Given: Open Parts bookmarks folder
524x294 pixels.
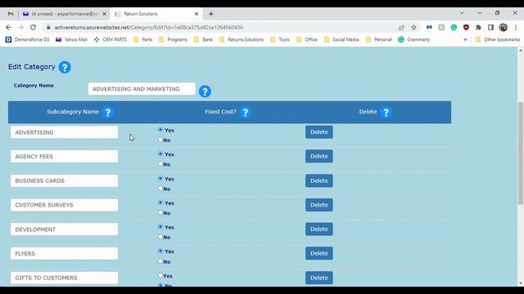Looking at the screenshot, I should coord(142,40).
